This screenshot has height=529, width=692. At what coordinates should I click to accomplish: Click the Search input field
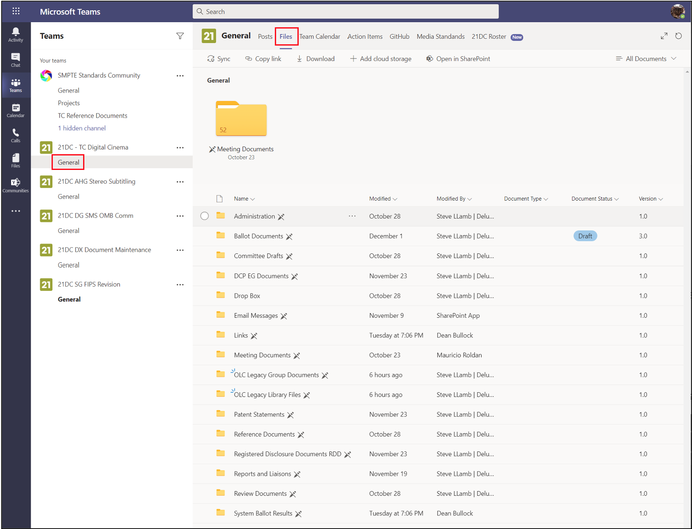point(346,11)
